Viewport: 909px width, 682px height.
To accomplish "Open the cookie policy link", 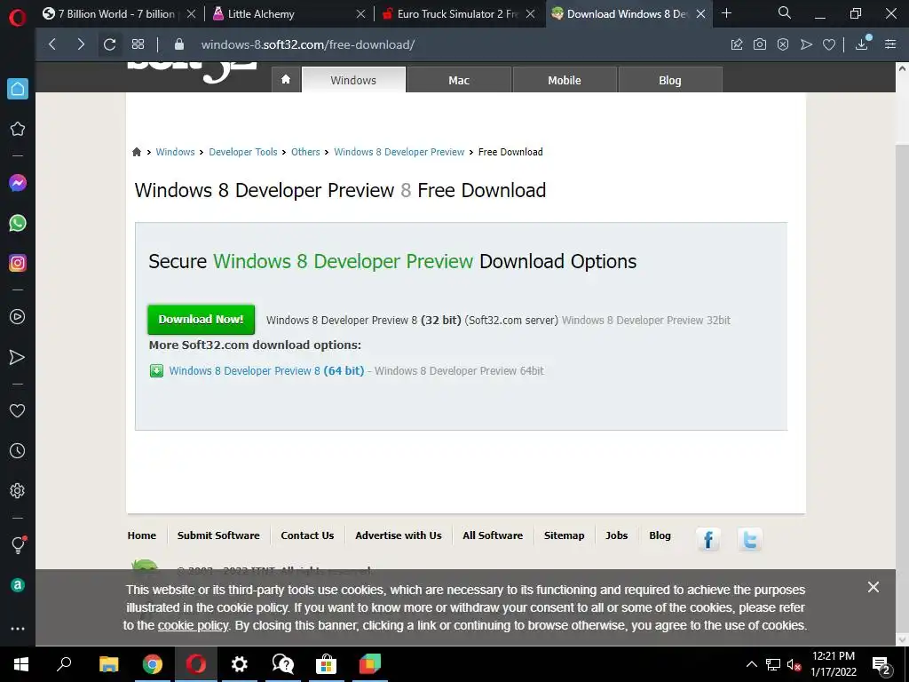I will pos(193,626).
